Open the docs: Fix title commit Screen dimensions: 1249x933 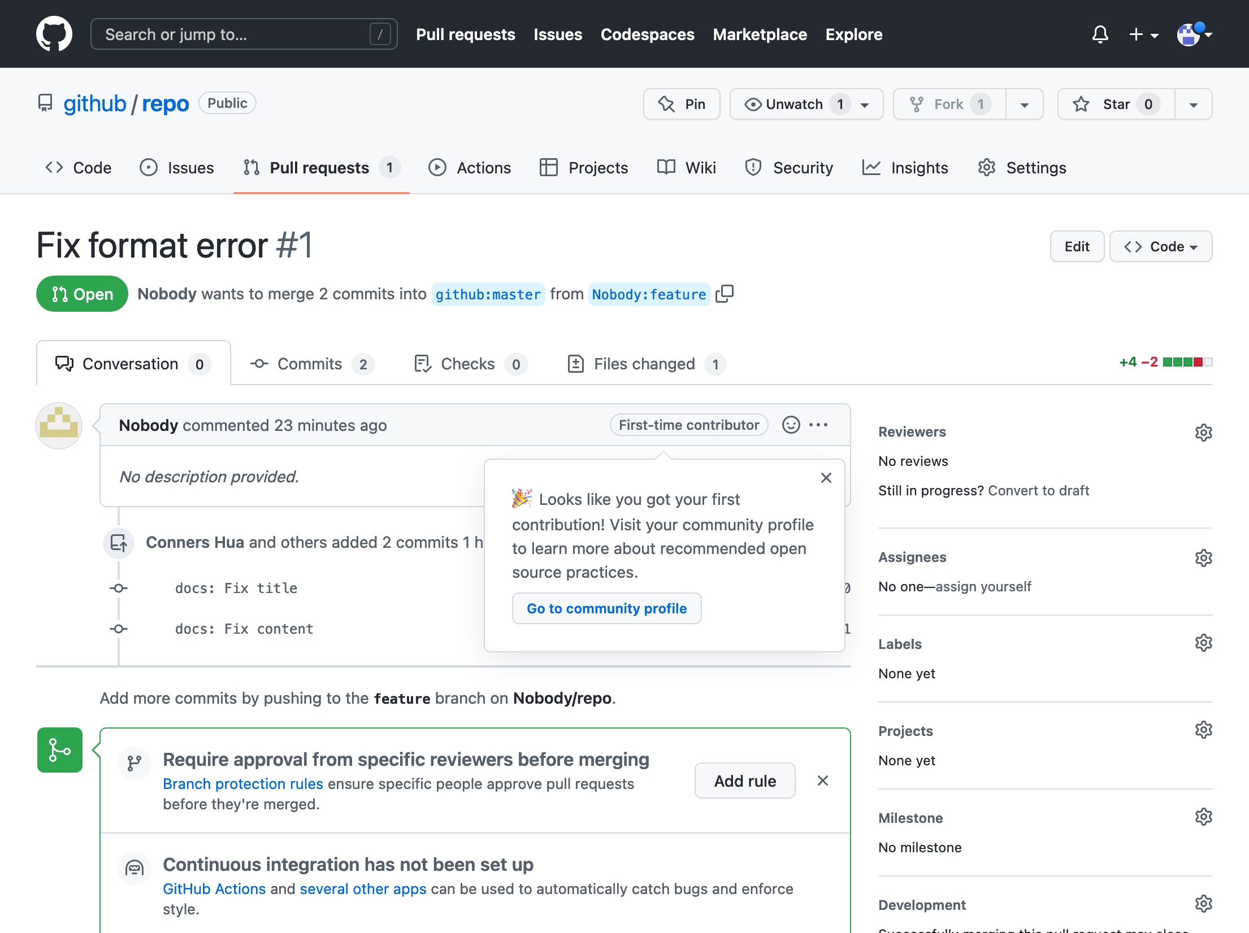(x=236, y=588)
